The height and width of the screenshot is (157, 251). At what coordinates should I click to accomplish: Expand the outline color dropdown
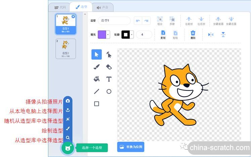coord(132,34)
